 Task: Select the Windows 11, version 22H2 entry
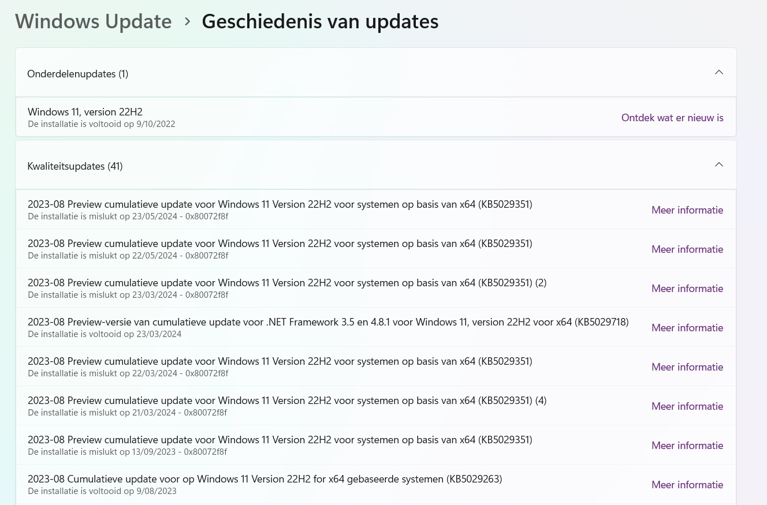pos(85,112)
